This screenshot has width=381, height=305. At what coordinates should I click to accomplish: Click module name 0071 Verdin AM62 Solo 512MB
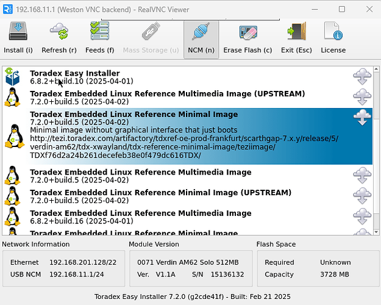[x=188, y=262]
